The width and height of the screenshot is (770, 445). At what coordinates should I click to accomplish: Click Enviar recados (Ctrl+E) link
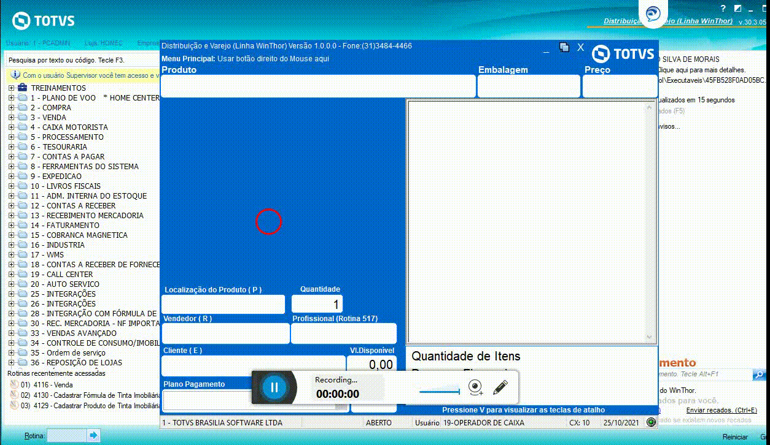point(721,410)
